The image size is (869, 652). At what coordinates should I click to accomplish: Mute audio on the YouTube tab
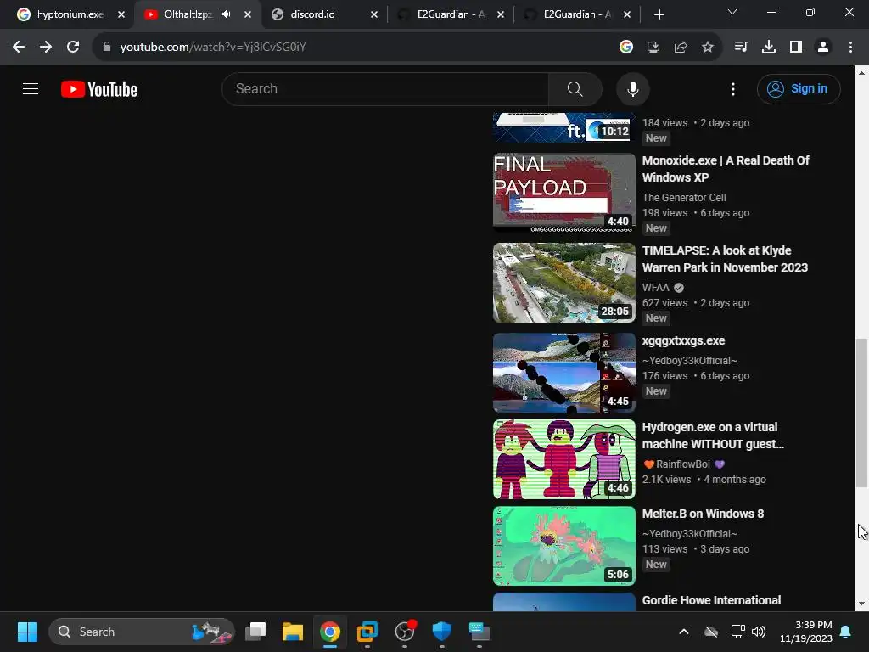tap(226, 14)
